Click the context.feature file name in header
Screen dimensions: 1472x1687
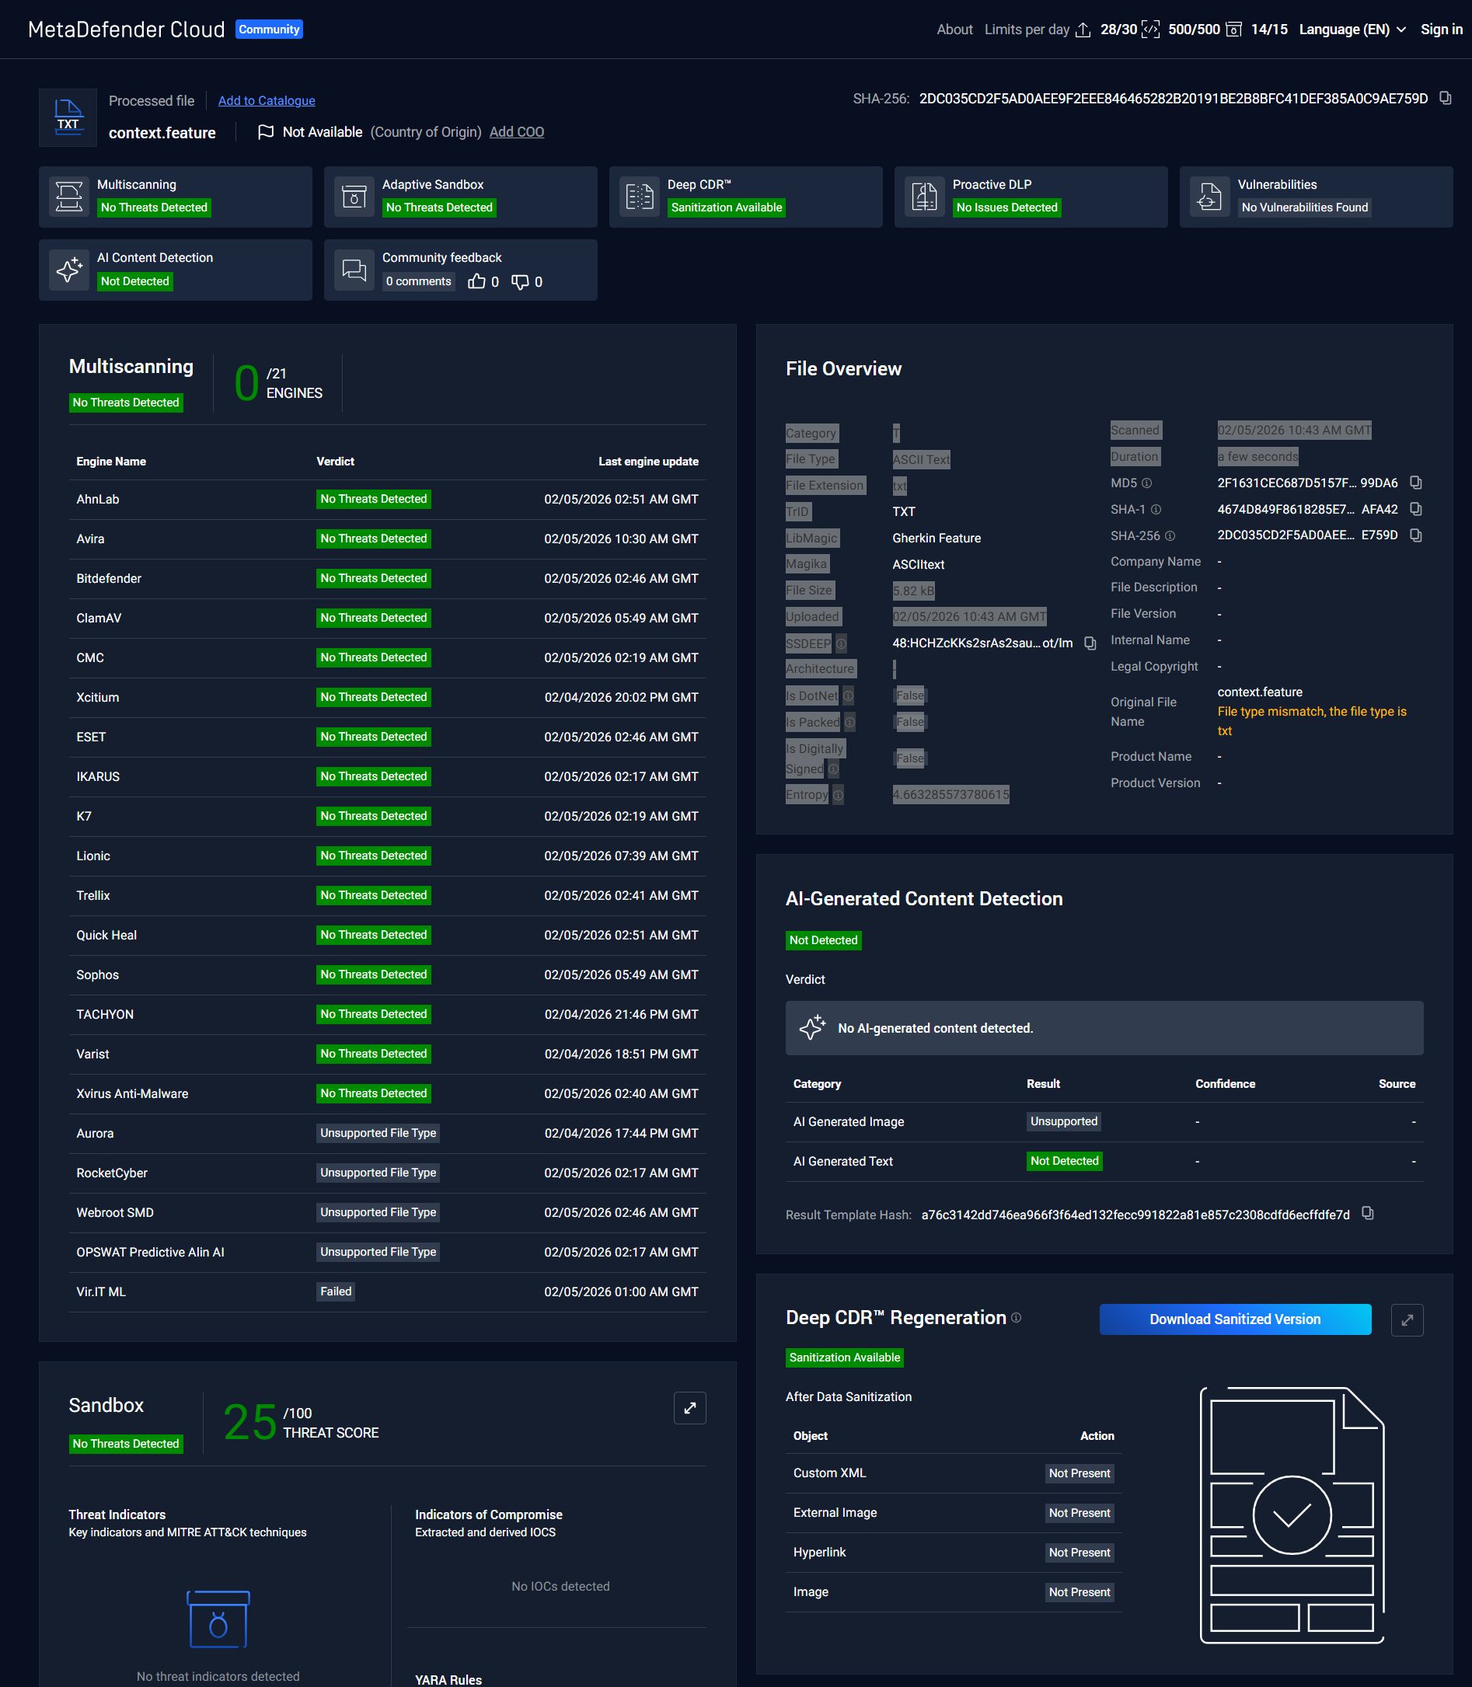tap(162, 133)
